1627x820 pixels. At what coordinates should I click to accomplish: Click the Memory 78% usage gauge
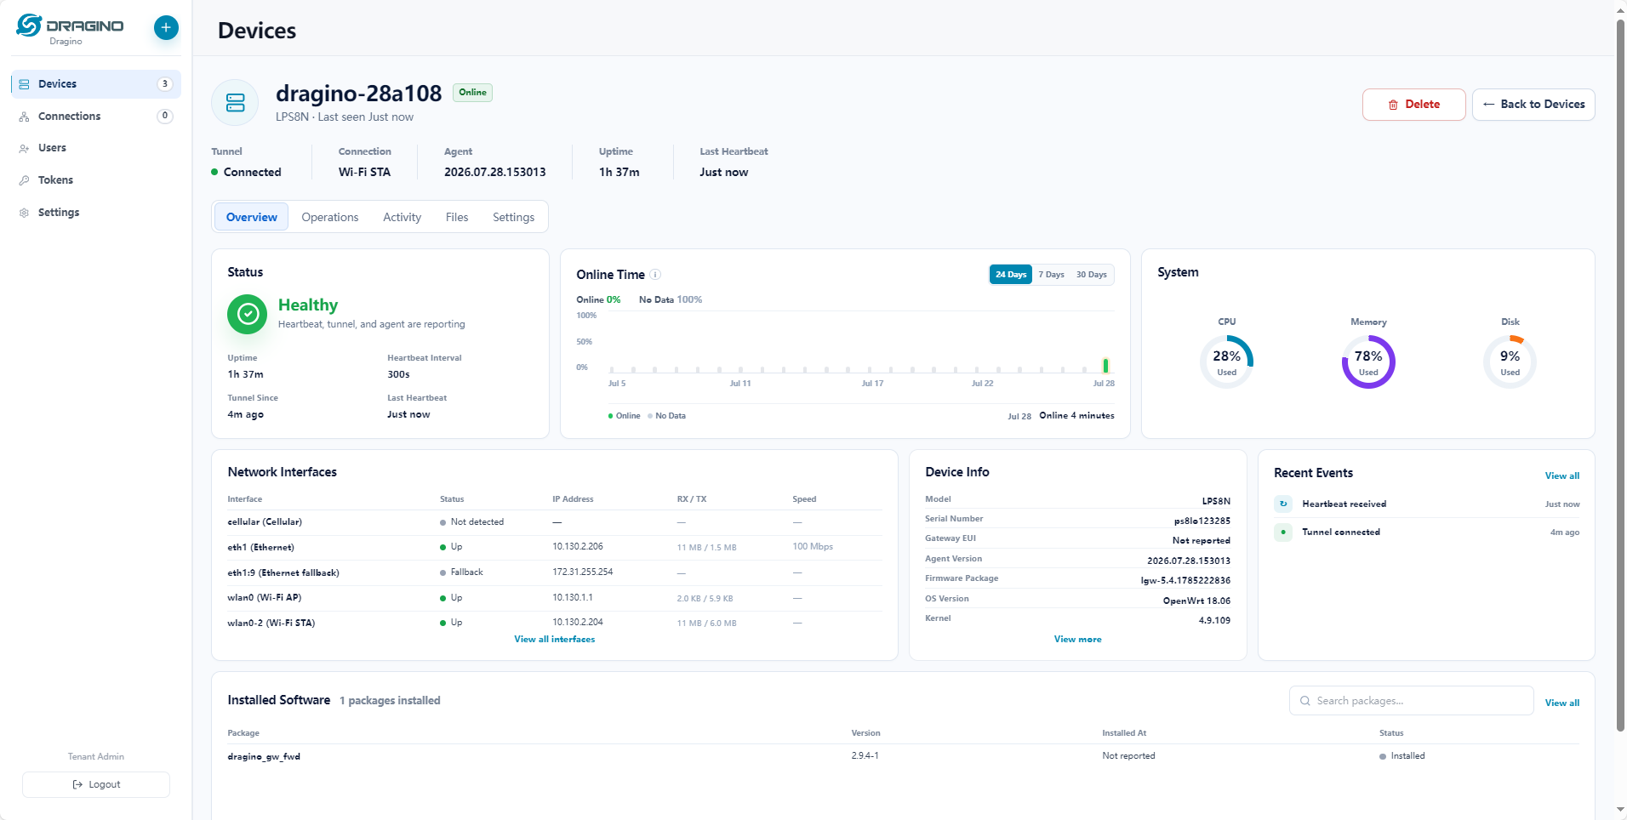[x=1368, y=362]
